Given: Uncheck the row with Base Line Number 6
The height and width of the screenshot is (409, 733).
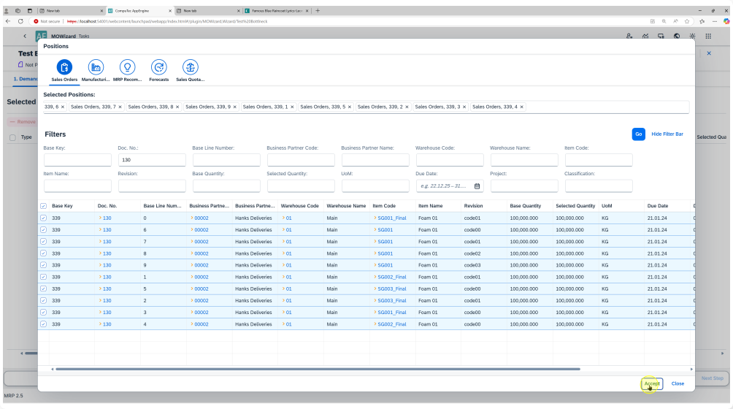Looking at the screenshot, I should tap(43, 230).
